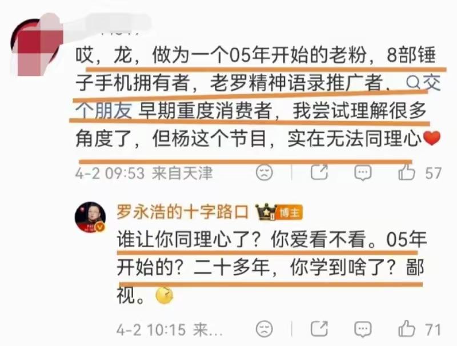This screenshot has height=346, width=457.
Task: Tap the red heart emoji in comment
Action: (432, 138)
